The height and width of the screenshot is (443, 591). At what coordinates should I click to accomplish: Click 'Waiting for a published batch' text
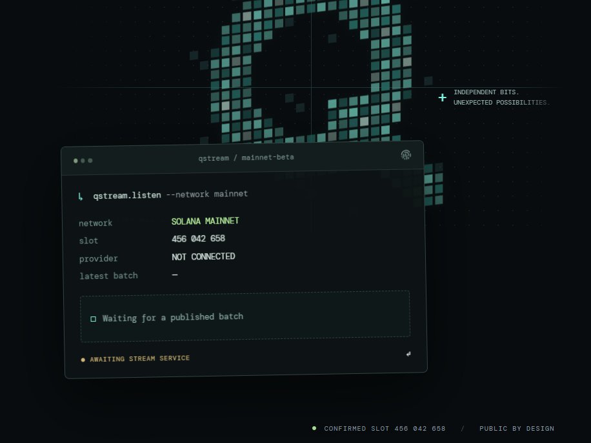[x=173, y=317]
